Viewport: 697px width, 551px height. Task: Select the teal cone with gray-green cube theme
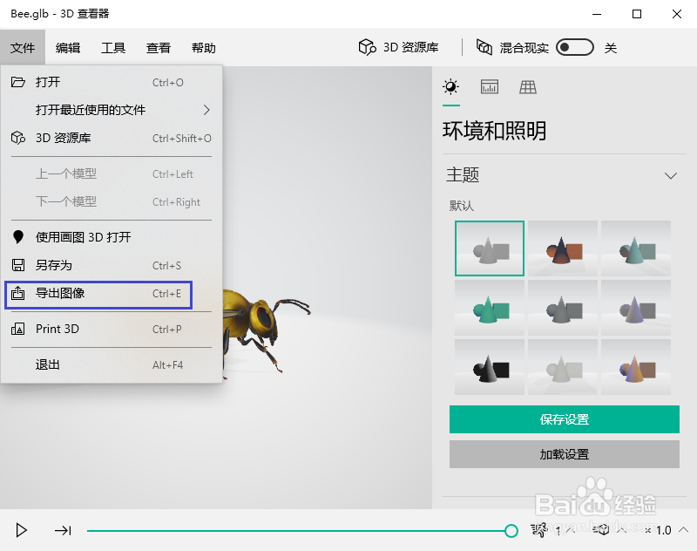point(636,248)
